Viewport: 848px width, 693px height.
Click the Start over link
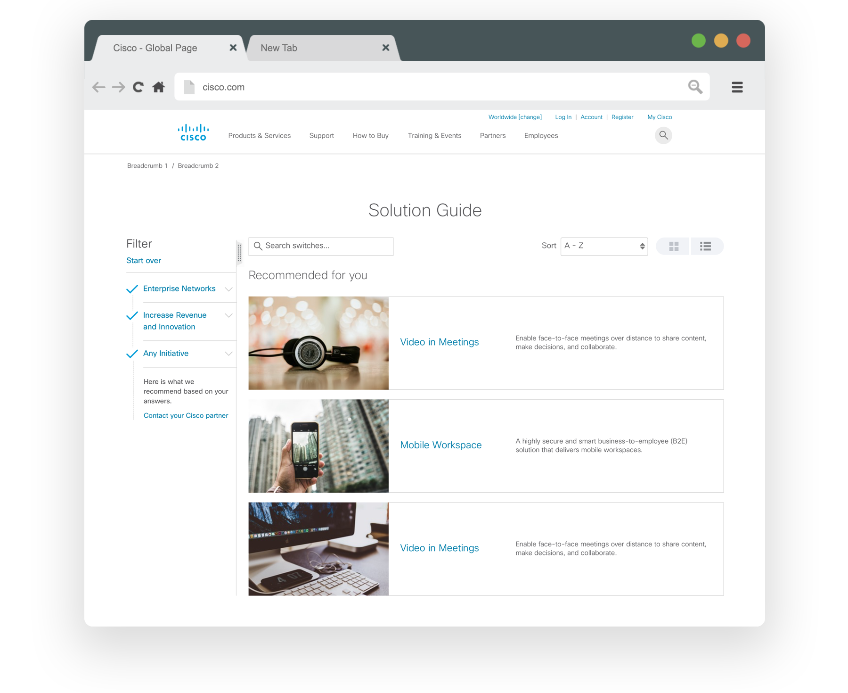pos(144,261)
